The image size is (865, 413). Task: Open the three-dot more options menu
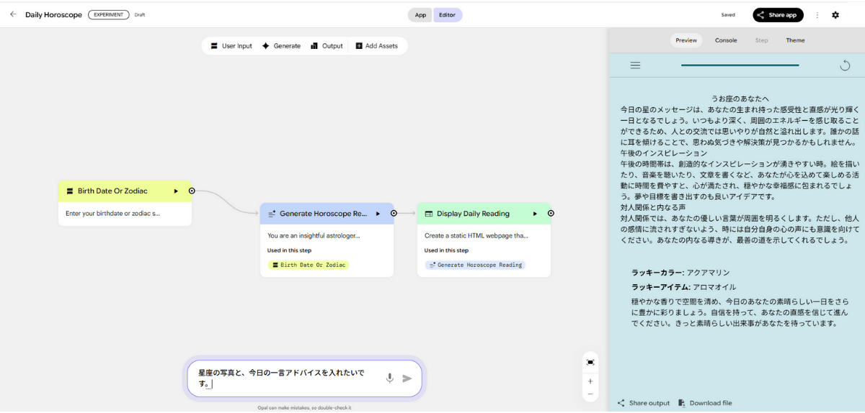click(x=817, y=15)
